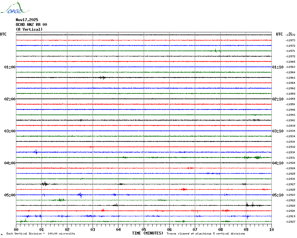Click the 05 minute tick label on bottom axis
Viewport: 297px width, 238px height.
[144, 229]
